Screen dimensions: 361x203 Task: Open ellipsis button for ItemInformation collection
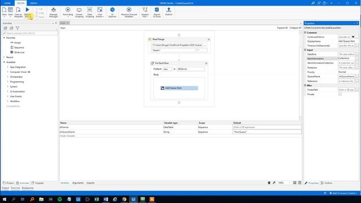[357, 59]
